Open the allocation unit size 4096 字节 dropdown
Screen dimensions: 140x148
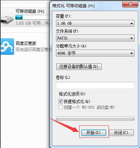95,53
